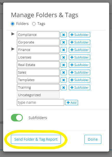Select the Folders radio button
This screenshot has height=157, width=112.
[13, 24]
